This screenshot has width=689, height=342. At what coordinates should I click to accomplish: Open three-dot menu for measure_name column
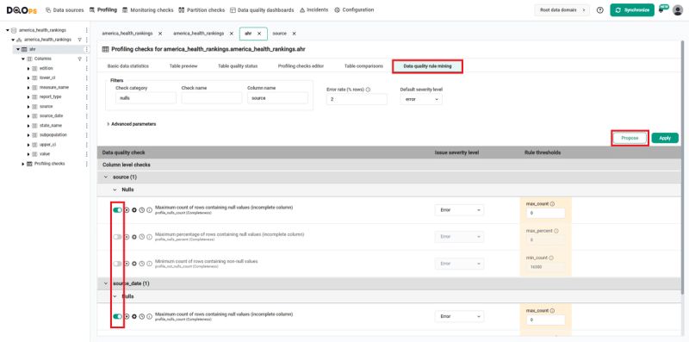click(87, 88)
